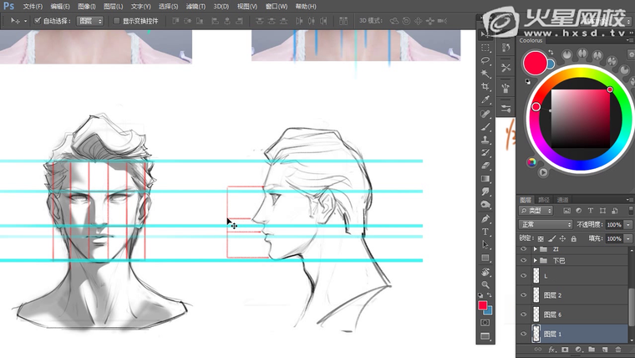The image size is (635, 358).
Task: Select the Zoom tool in the toolbar
Action: click(485, 284)
